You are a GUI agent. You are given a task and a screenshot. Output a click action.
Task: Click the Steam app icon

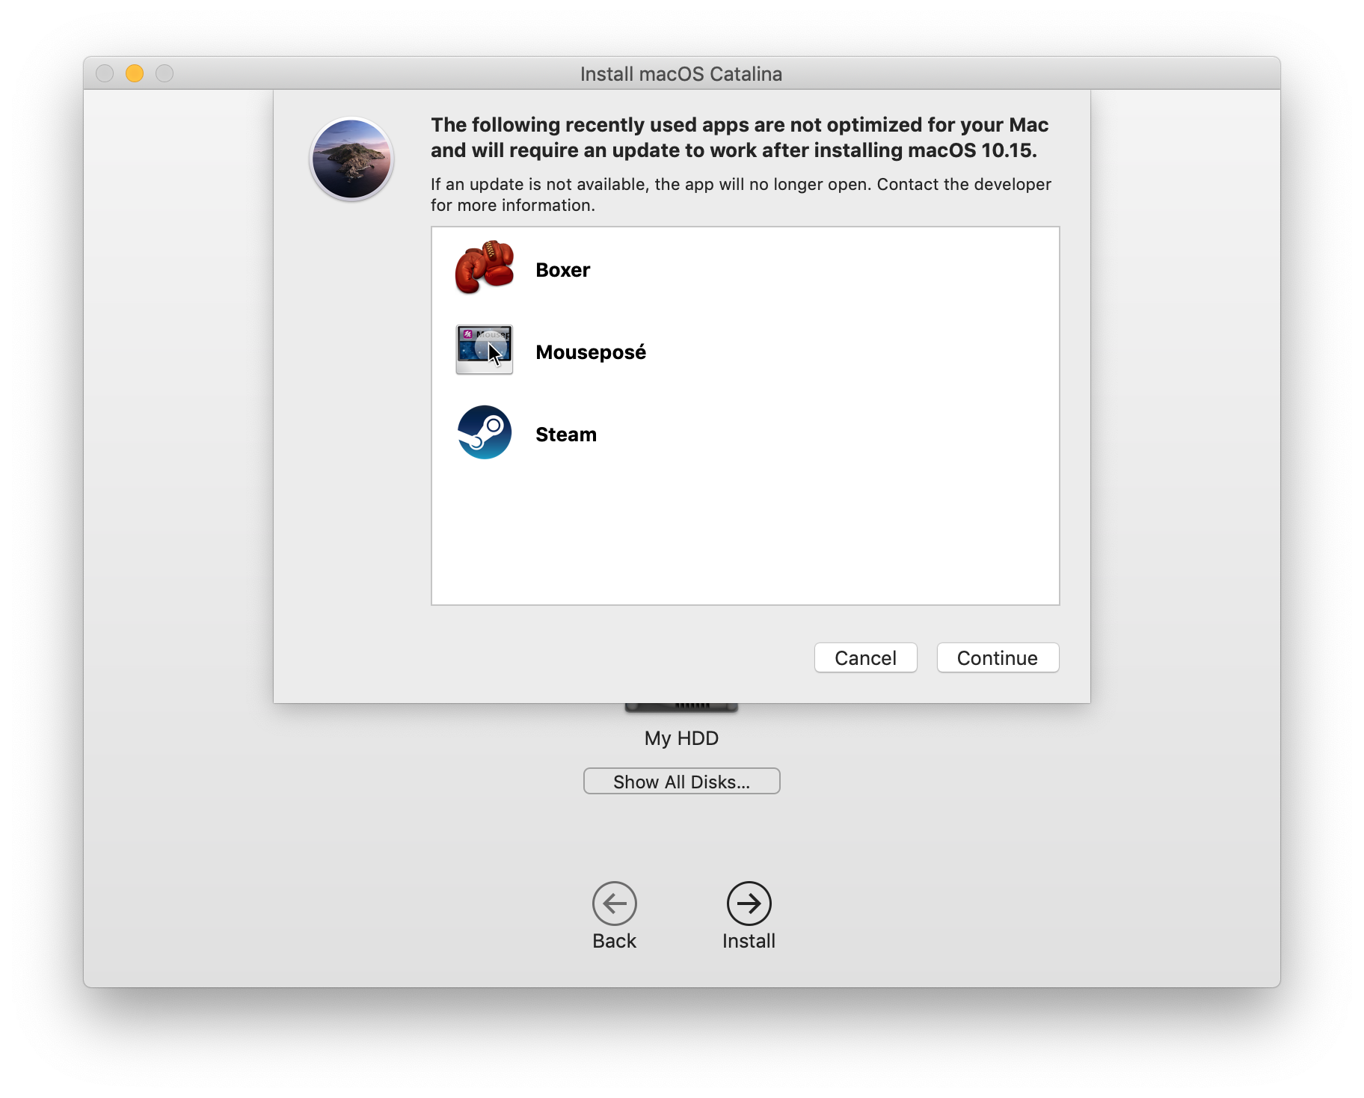point(485,432)
